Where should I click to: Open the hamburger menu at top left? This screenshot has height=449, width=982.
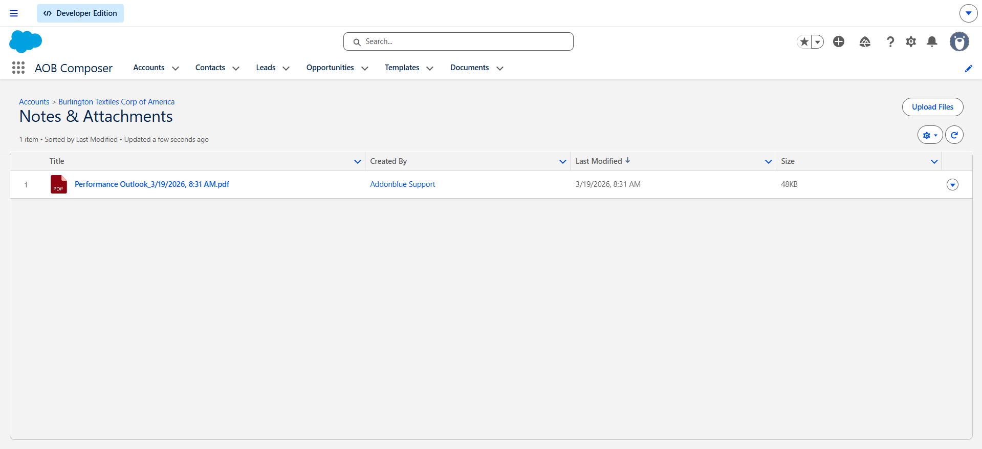tap(14, 13)
